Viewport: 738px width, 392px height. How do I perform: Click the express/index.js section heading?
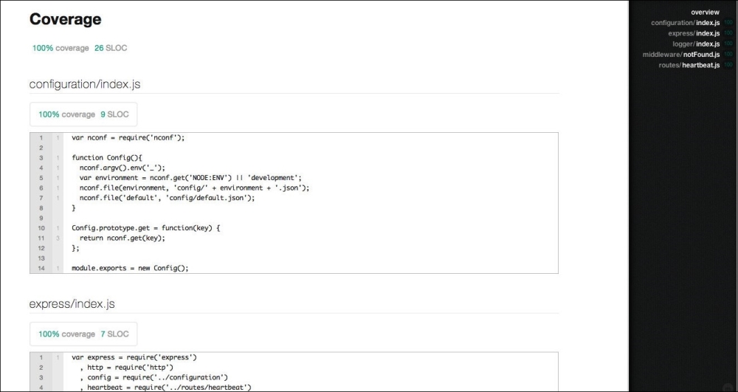click(72, 304)
